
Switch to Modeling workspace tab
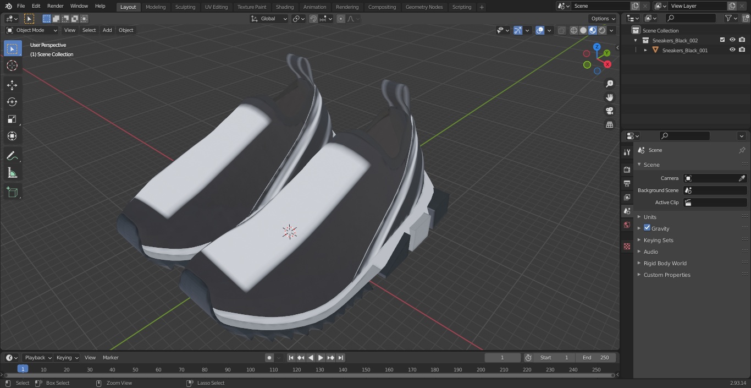[156, 7]
